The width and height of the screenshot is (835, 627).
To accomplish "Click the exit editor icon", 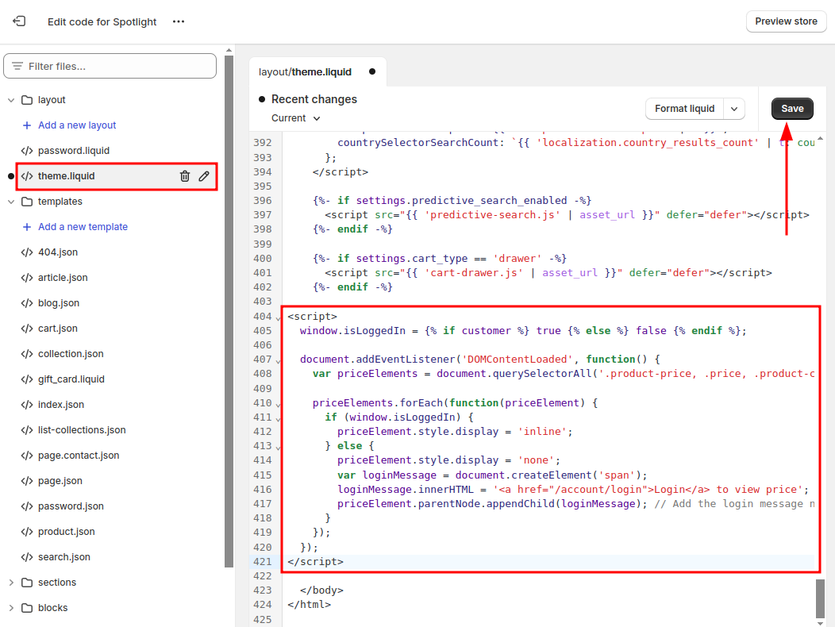I will (x=19, y=21).
